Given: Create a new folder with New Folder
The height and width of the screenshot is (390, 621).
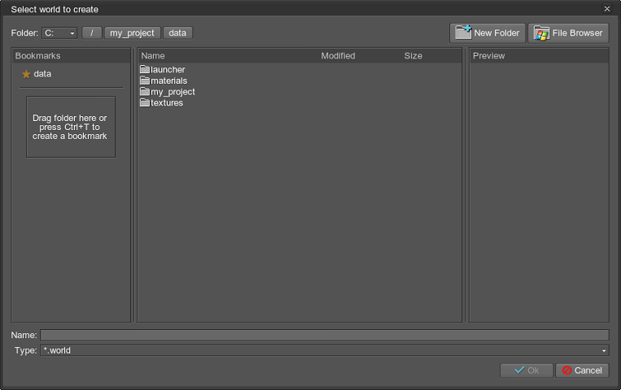Looking at the screenshot, I should (x=488, y=33).
